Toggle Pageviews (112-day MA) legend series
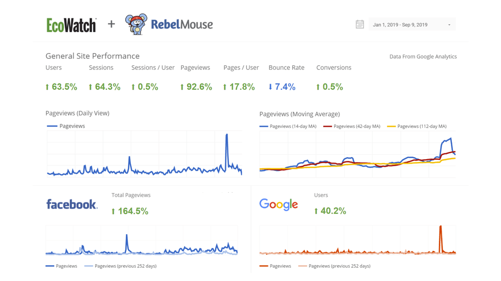This screenshot has width=501, height=281. pos(417,126)
